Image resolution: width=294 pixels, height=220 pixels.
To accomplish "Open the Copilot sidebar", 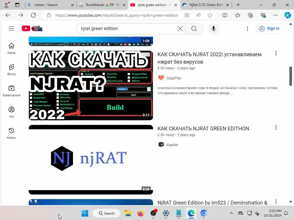I will click(x=287, y=15).
